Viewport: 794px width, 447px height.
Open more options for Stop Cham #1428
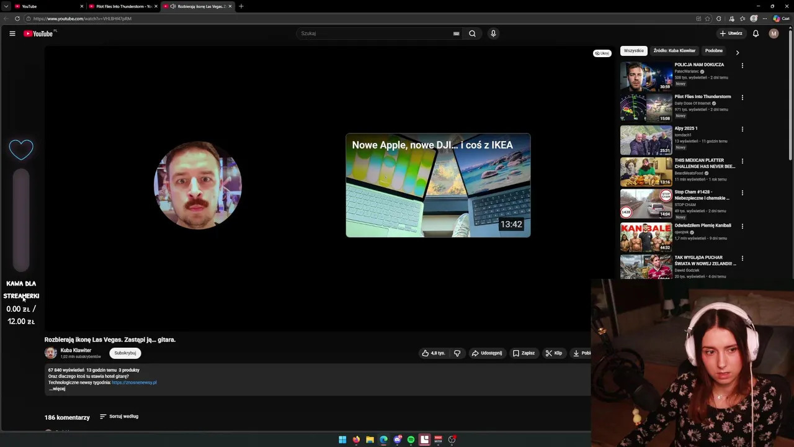742,193
